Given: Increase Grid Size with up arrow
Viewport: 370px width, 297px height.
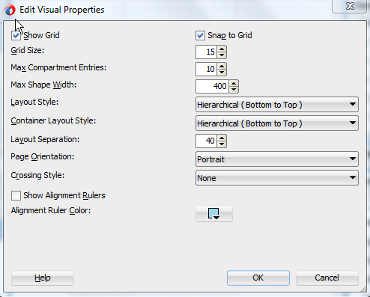Looking at the screenshot, I should click(x=222, y=49).
